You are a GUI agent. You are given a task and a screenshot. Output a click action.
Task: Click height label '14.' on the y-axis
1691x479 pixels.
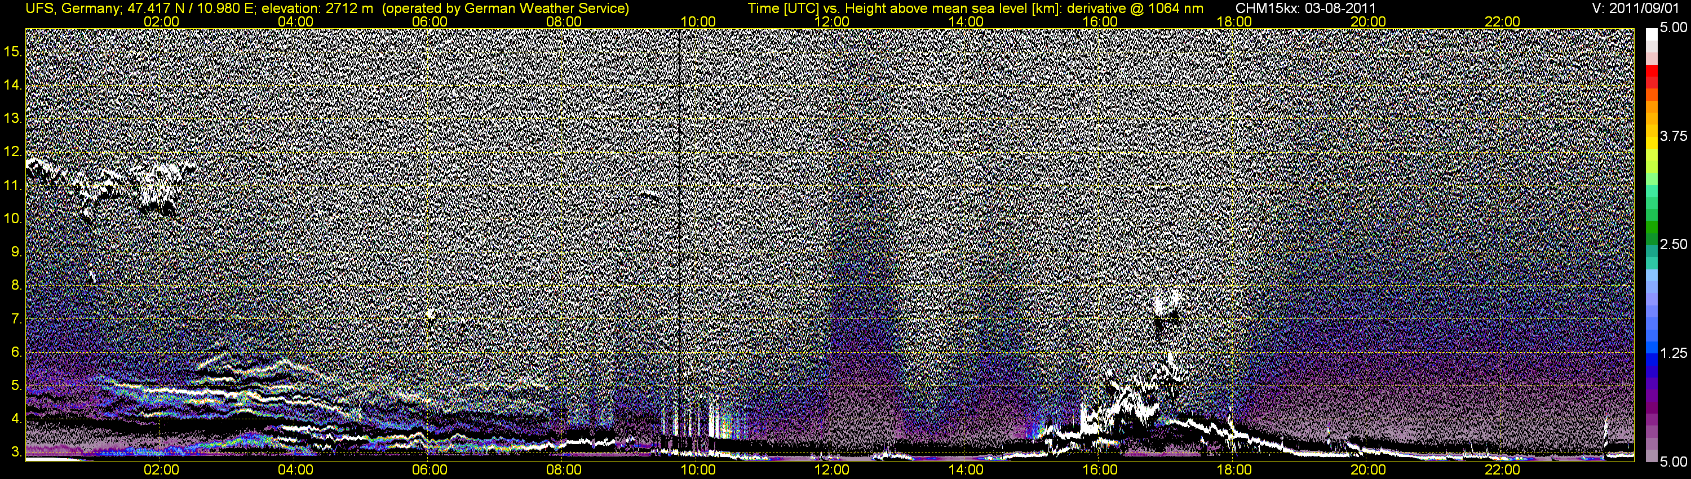pos(14,85)
